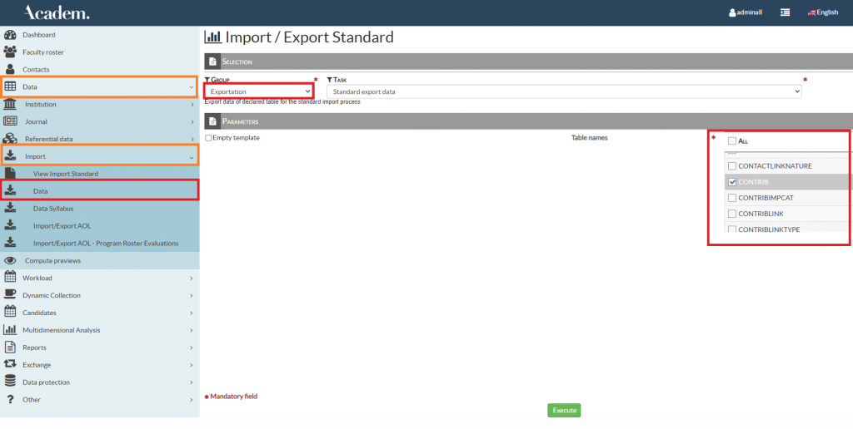Image resolution: width=853 pixels, height=429 pixels.
Task: Open the Task dropdown Standard export data
Action: click(564, 91)
